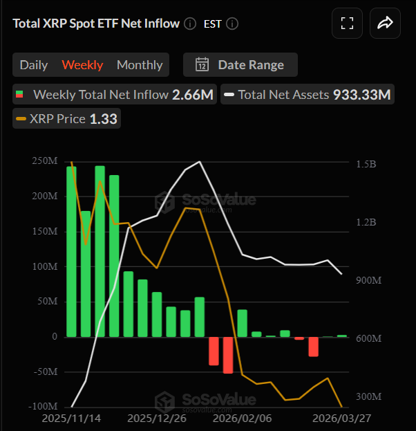Click info icon next to EST
Image resolution: width=416 pixels, height=431 pixels.
(232, 24)
